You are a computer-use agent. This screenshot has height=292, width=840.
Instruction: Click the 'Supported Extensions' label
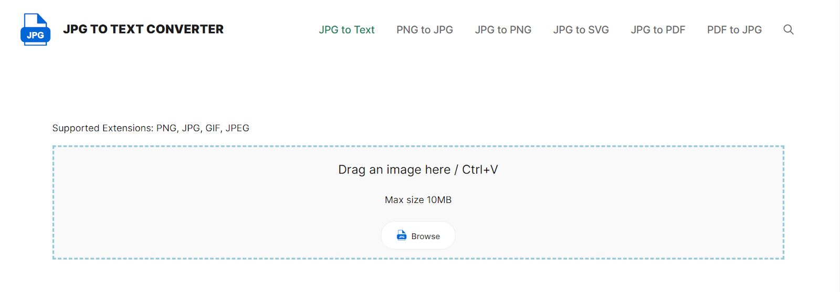(x=102, y=128)
